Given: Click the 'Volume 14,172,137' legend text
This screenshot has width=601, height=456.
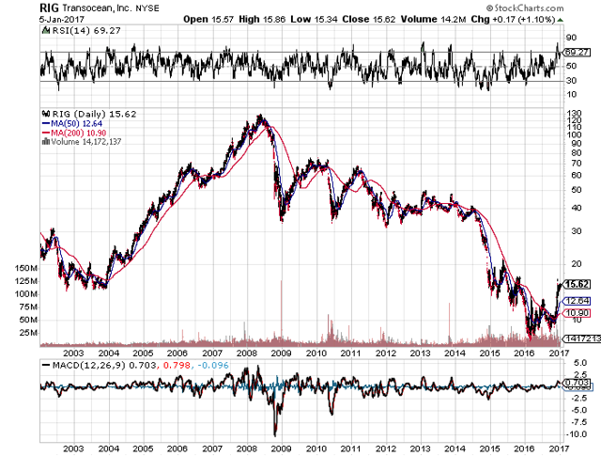Looking at the screenshot, I should (86, 142).
